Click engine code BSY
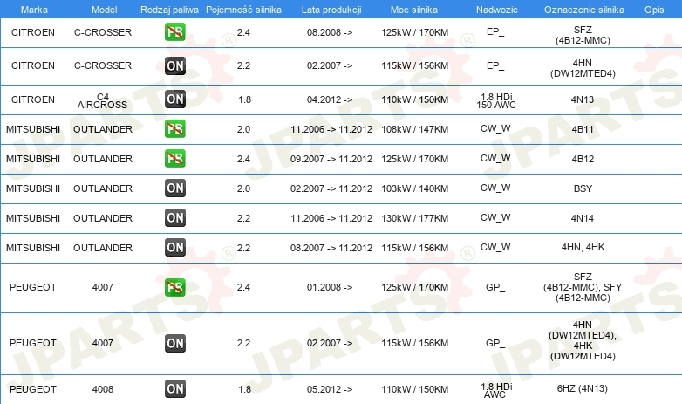 pos(583,188)
